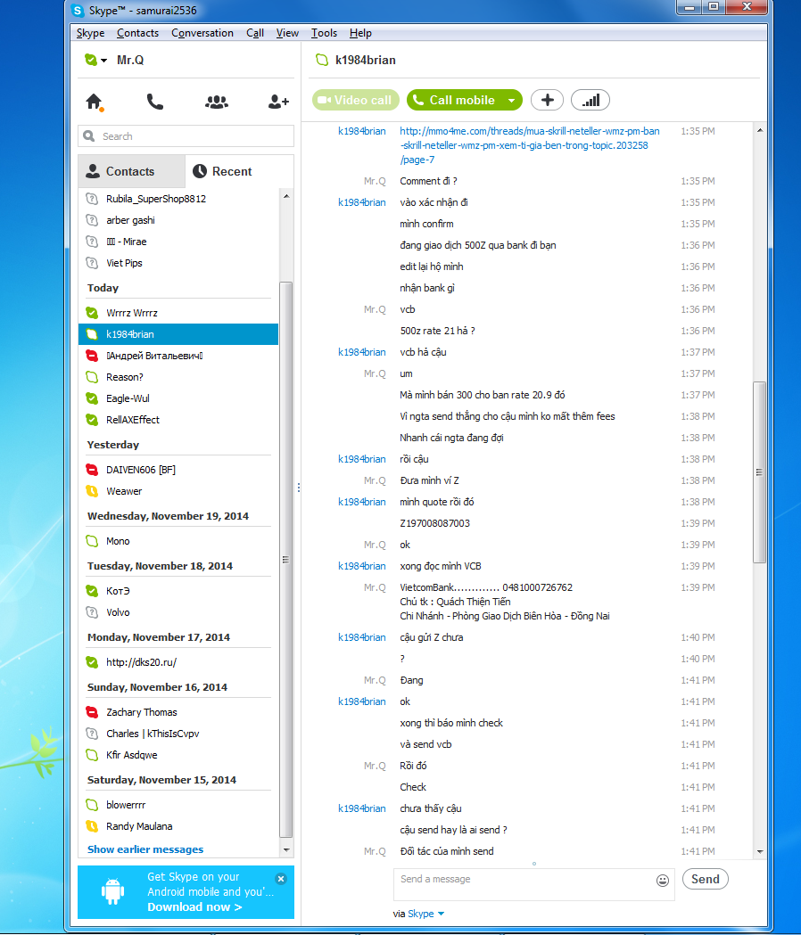This screenshot has width=801, height=935.
Task: Click the unknown status icon beside Volvo
Action: (92, 612)
